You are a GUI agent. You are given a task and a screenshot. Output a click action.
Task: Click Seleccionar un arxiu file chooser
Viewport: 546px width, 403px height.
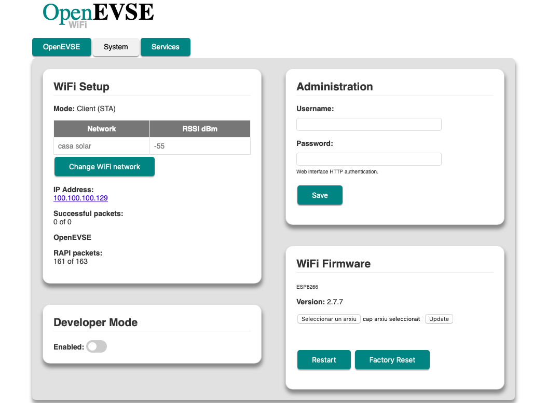tap(329, 319)
